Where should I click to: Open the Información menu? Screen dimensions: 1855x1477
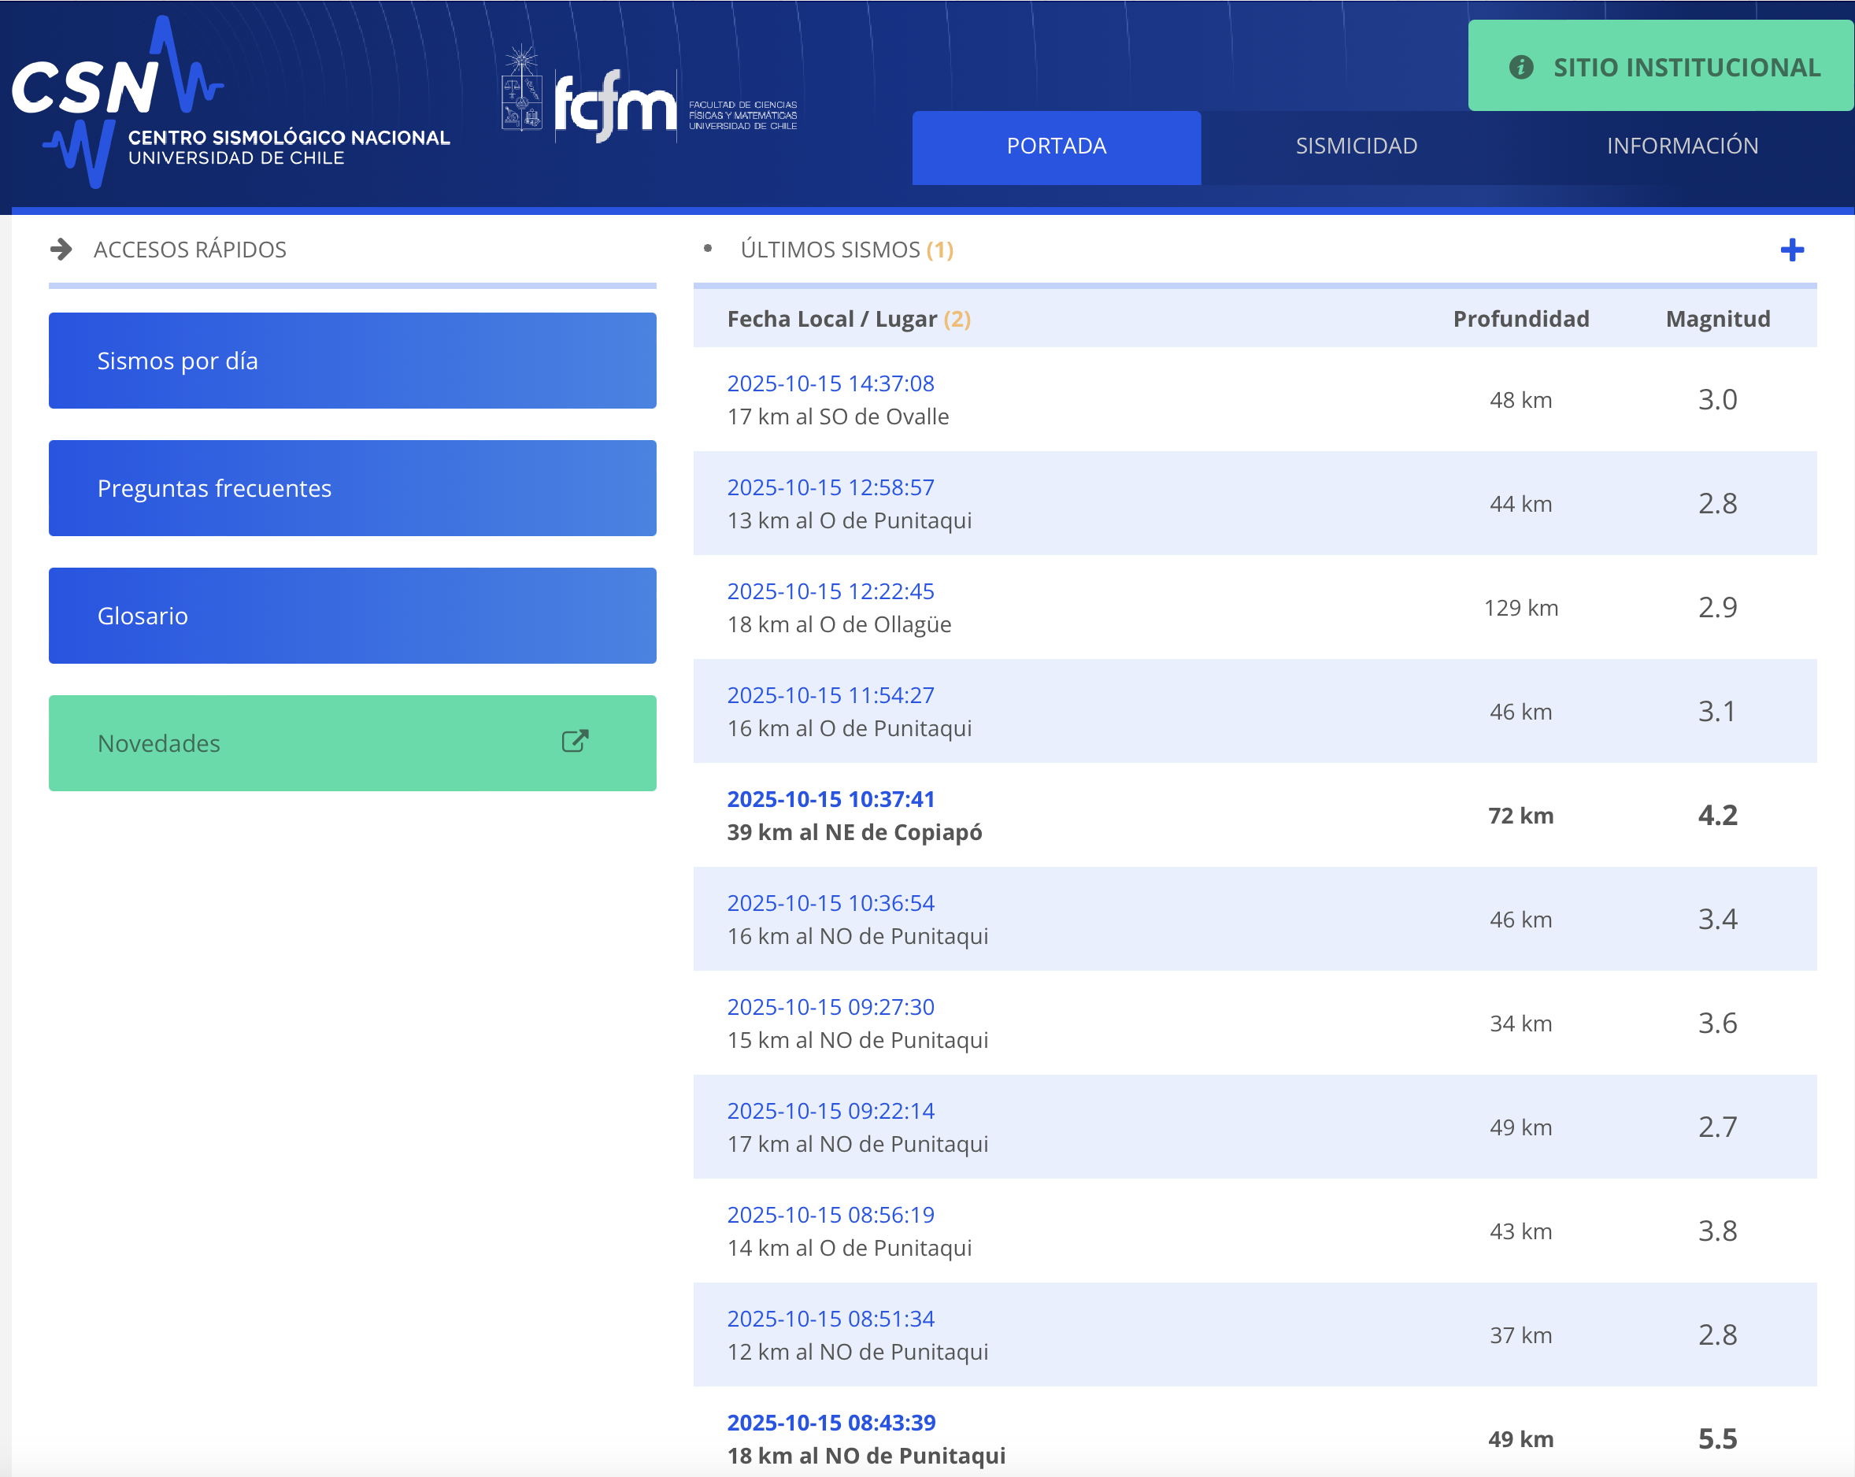1681,146
